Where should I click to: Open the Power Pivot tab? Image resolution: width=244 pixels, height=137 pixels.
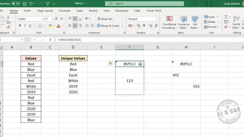154,11
